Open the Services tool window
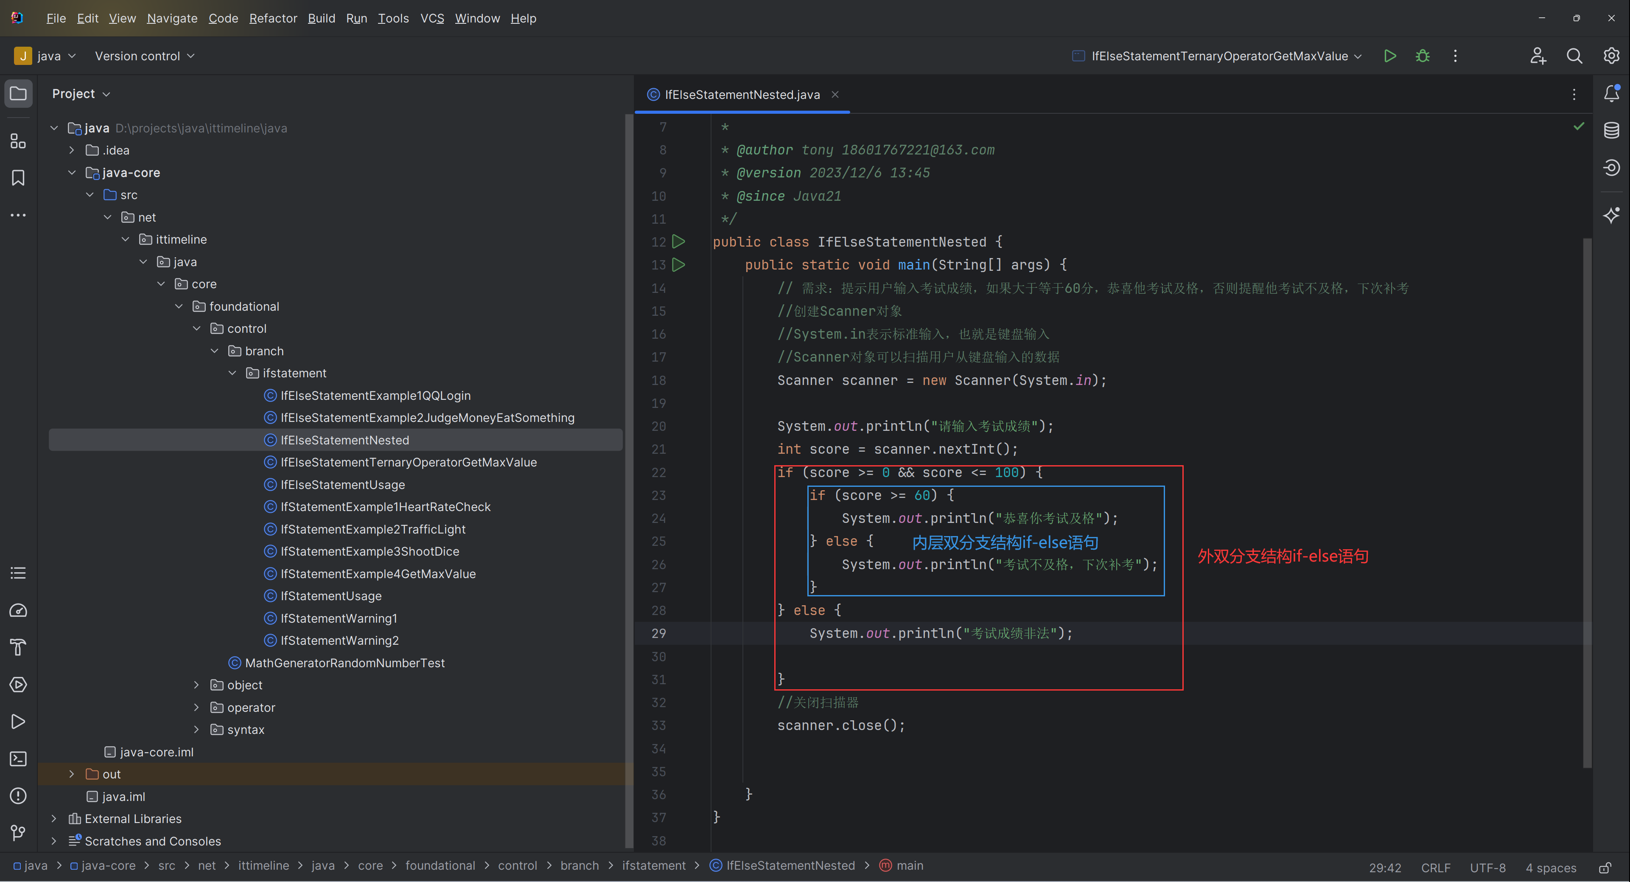The height and width of the screenshot is (882, 1630). coord(18,685)
